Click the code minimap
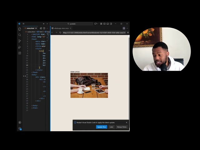This screenshot has width=200, height=150. pyautogui.click(x=47, y=37)
